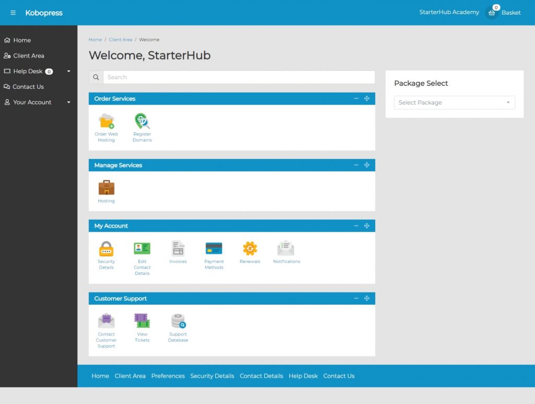Open Security Details in the footer
This screenshot has width=535, height=404.
coord(212,376)
